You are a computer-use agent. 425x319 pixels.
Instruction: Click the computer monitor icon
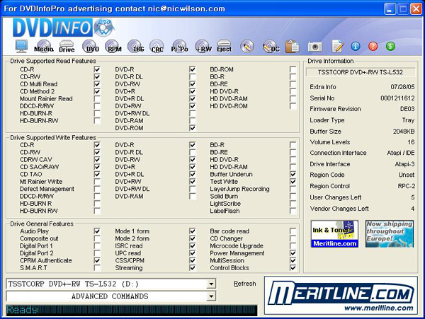tap(21, 46)
